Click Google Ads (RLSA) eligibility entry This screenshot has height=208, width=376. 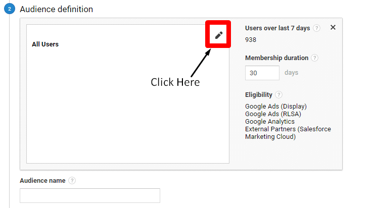click(x=273, y=114)
